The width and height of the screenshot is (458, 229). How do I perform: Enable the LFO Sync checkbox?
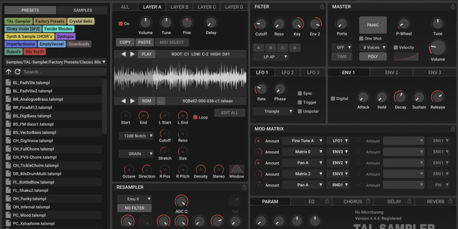[300, 93]
